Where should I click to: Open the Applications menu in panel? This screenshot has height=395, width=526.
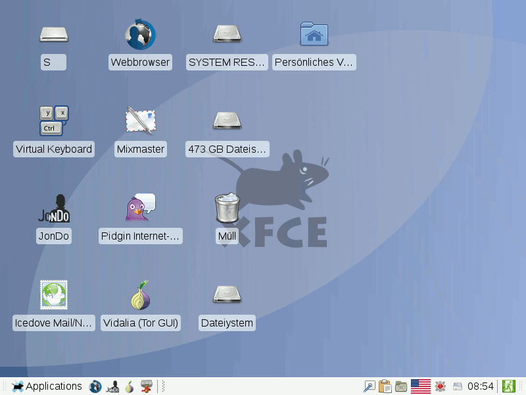tap(47, 386)
